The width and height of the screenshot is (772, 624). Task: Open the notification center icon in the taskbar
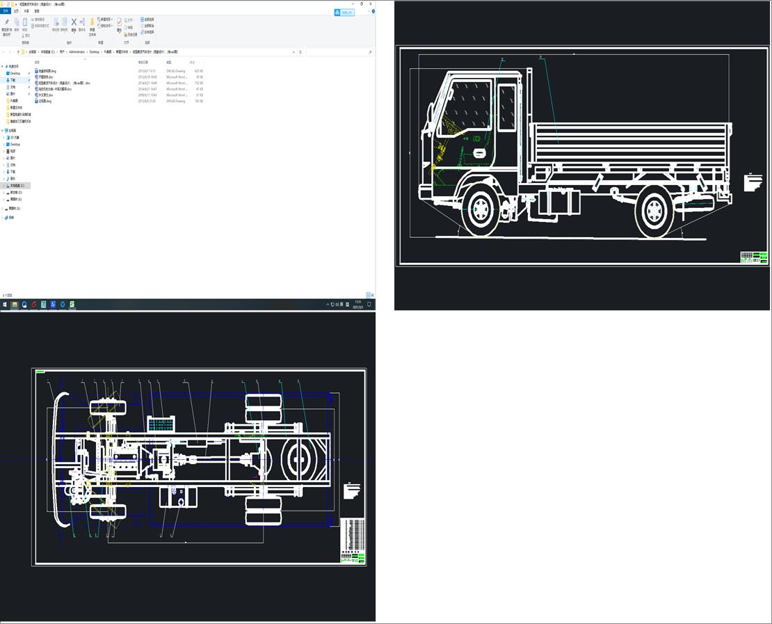tap(369, 305)
